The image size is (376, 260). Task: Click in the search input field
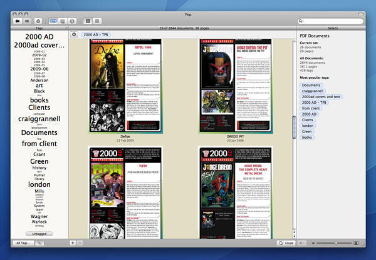click(334, 21)
